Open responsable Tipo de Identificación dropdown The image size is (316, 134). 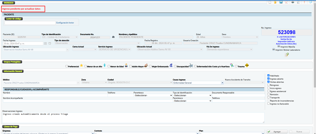pyautogui.click(x=192, y=96)
